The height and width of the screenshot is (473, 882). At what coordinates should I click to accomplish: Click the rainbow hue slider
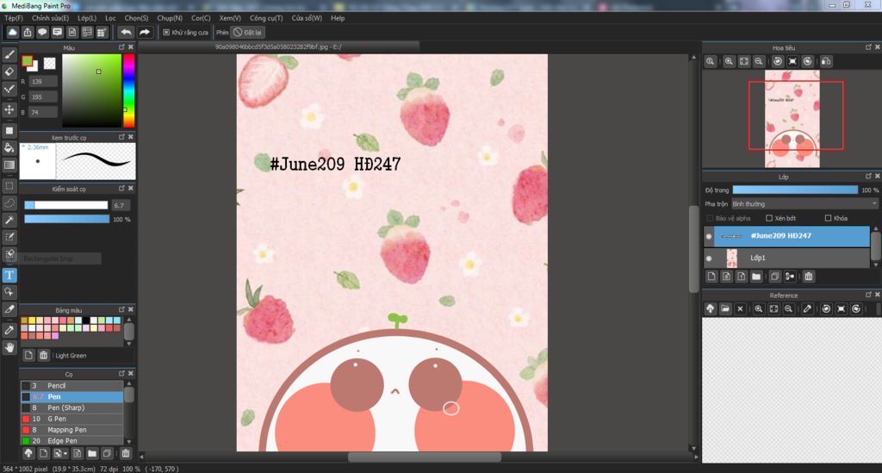tap(129, 90)
